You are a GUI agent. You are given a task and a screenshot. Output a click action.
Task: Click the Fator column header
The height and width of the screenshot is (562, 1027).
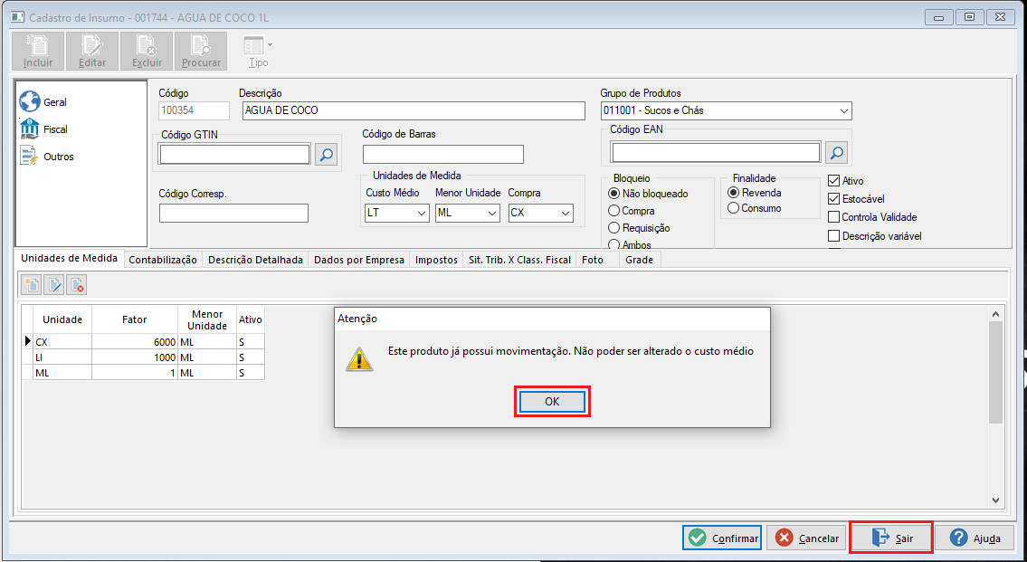pos(135,319)
